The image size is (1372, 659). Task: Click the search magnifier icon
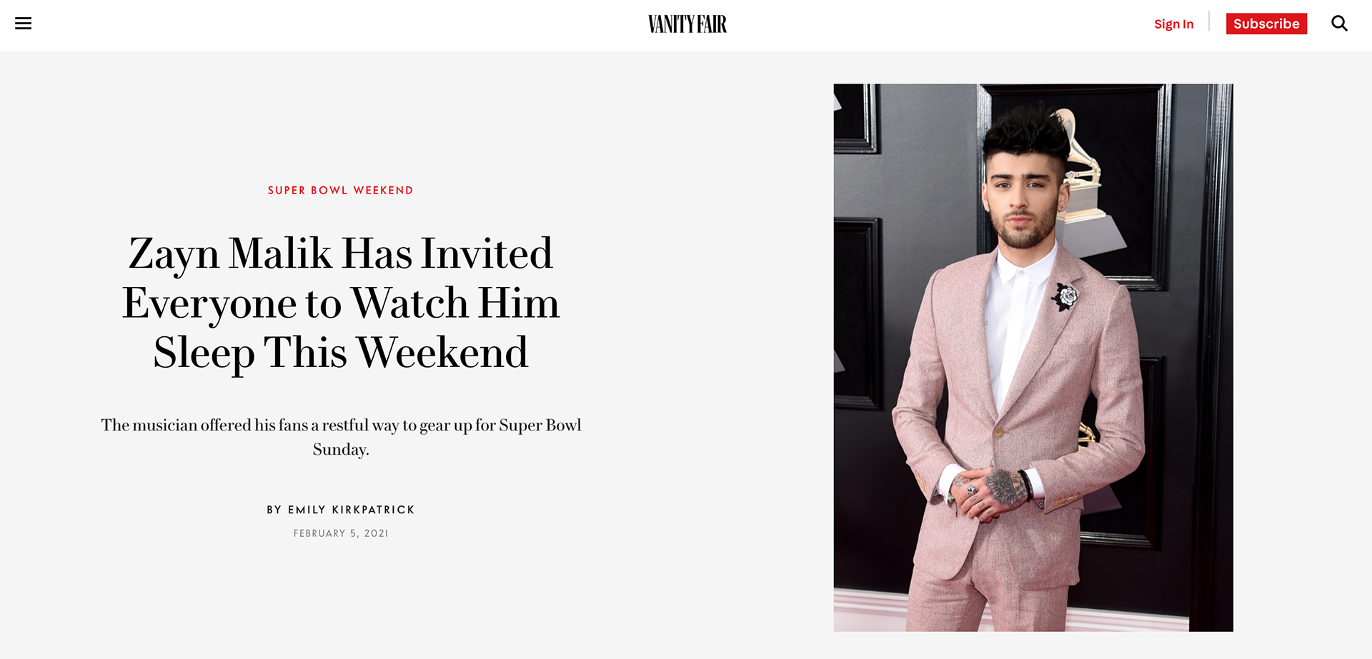(1339, 24)
